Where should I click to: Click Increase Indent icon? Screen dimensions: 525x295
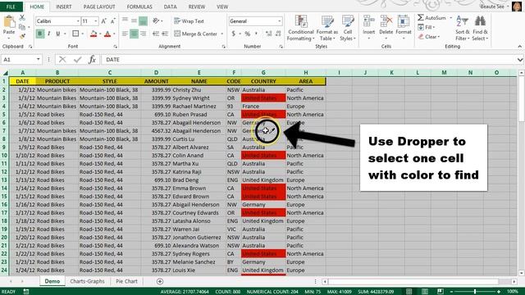pos(165,34)
